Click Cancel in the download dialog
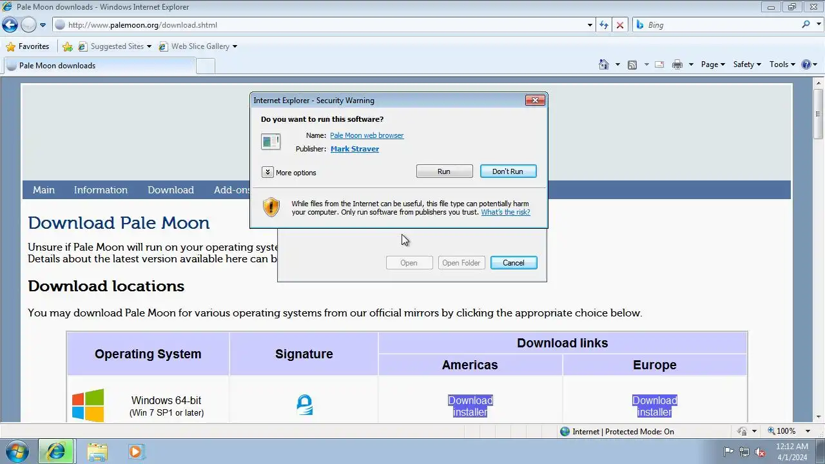Screen dimensions: 825x464 pos(514,263)
